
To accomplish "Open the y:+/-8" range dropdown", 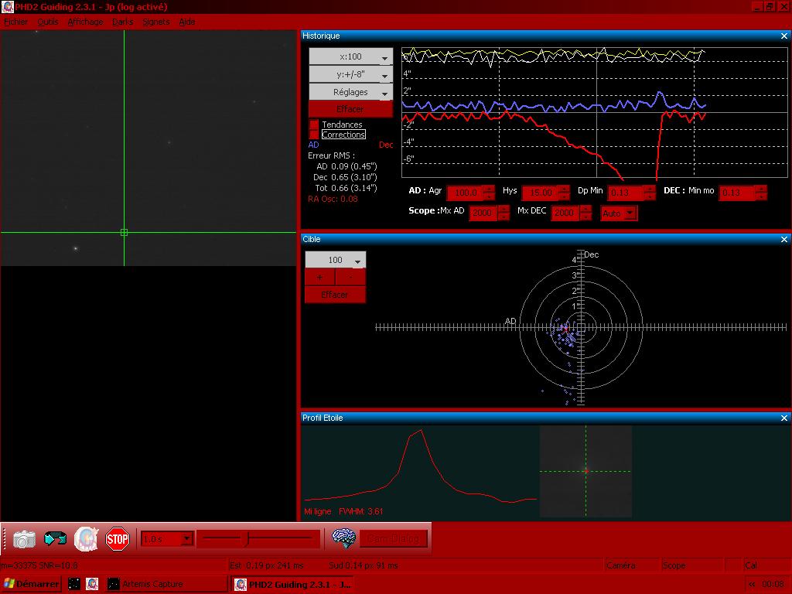I will (350, 74).
